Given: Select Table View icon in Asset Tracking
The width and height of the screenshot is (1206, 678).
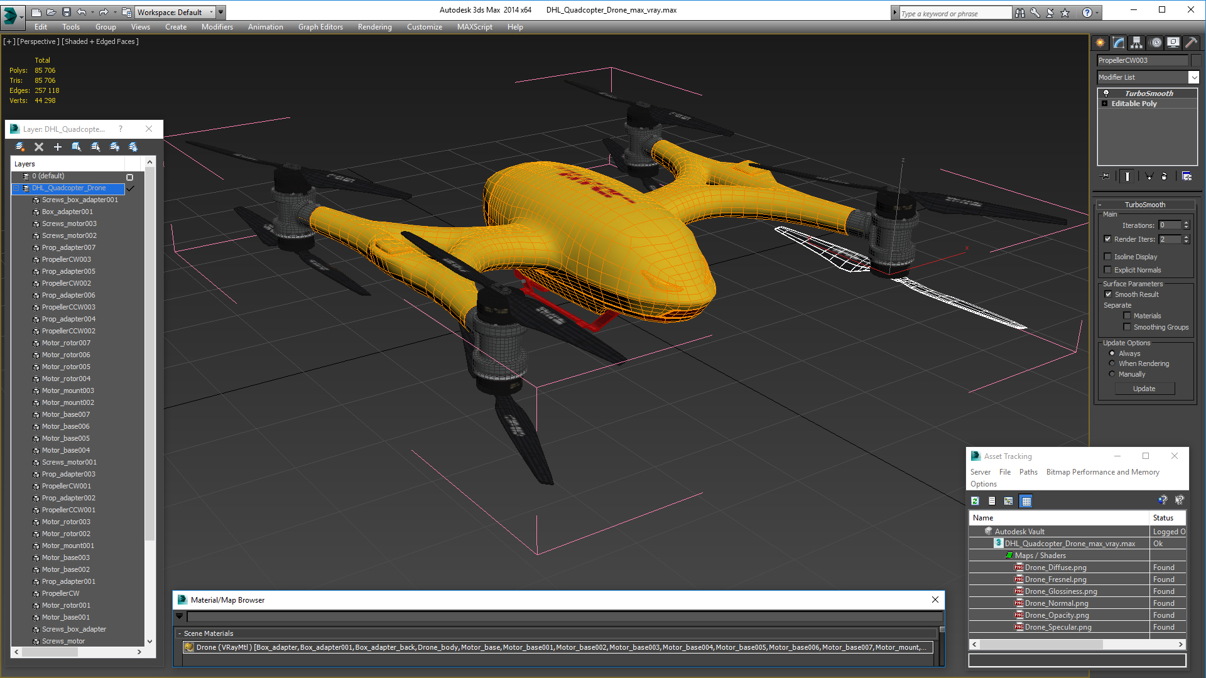Looking at the screenshot, I should tap(1026, 501).
